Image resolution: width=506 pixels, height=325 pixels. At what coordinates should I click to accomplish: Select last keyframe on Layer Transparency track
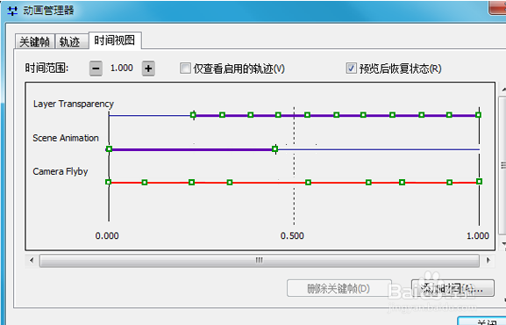coord(478,115)
